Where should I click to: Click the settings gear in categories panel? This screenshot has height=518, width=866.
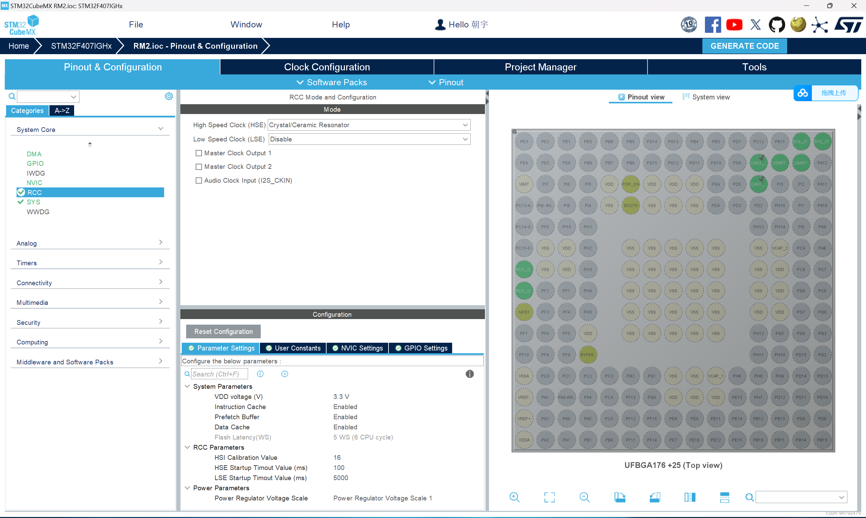(x=169, y=96)
